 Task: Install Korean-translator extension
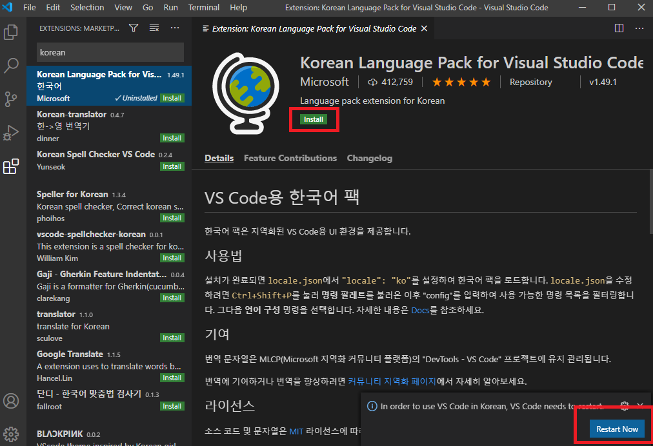tap(172, 138)
